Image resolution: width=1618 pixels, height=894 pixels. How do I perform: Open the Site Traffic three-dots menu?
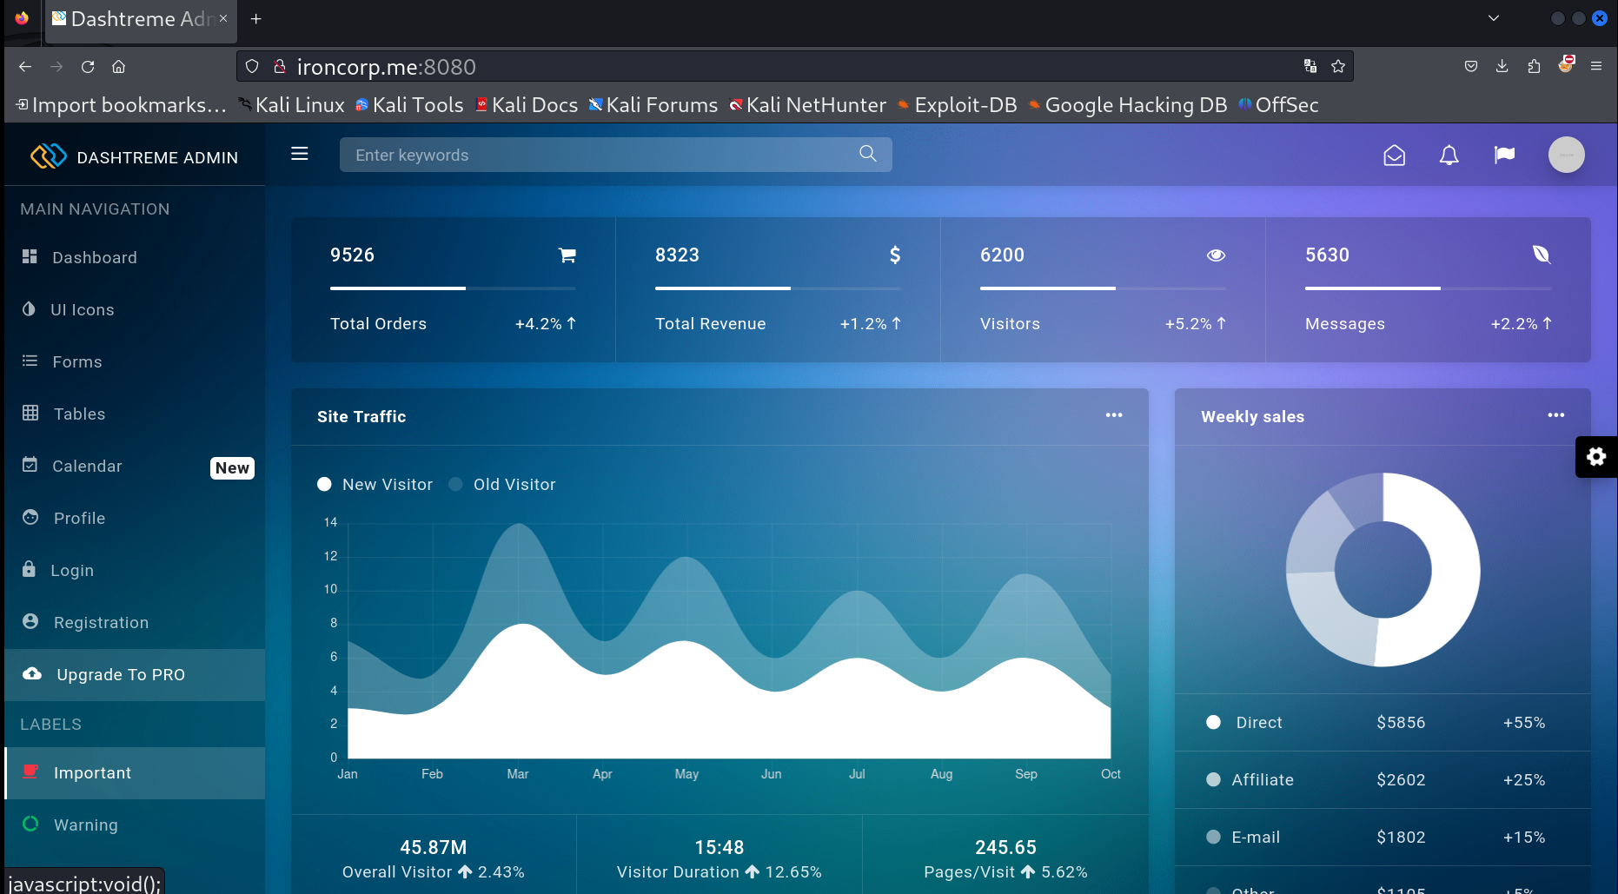coord(1114,415)
